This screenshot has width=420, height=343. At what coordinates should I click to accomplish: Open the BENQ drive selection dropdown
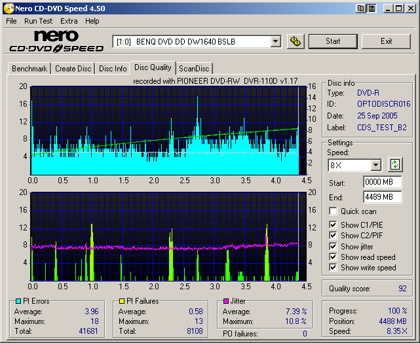tap(275, 41)
